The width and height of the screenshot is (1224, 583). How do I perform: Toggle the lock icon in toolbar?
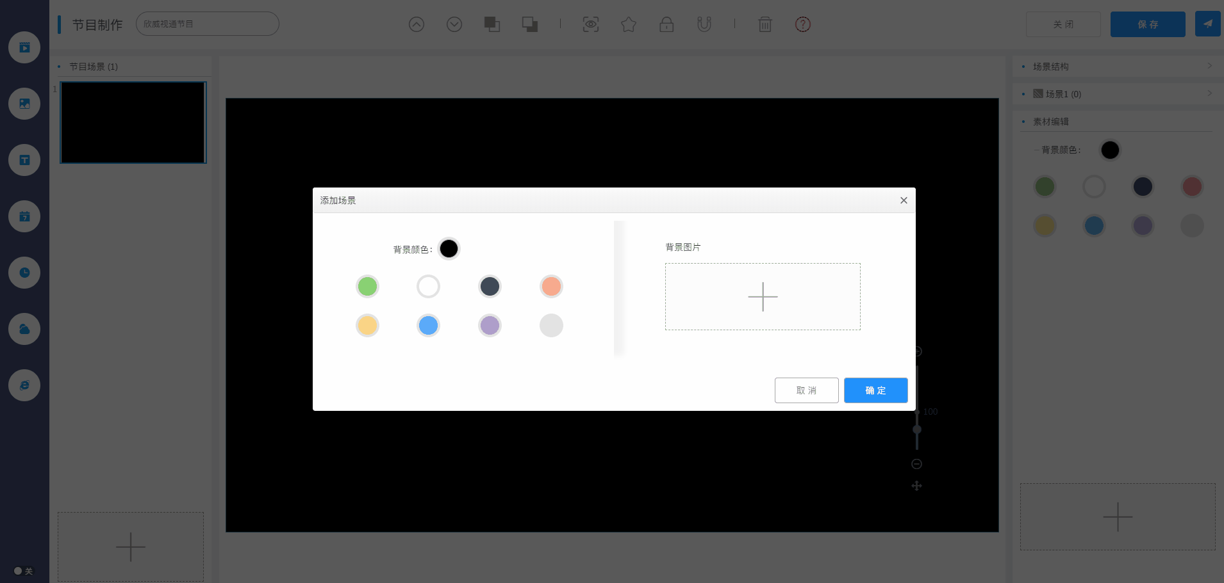(666, 24)
